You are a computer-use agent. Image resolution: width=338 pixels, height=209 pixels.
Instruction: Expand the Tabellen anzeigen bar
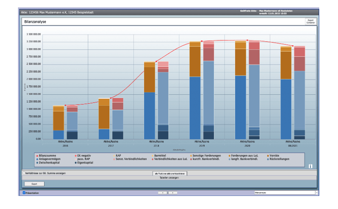[x=169, y=178]
